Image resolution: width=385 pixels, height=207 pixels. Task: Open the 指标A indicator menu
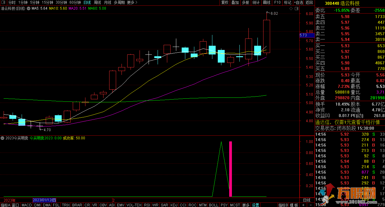(x=5, y=205)
